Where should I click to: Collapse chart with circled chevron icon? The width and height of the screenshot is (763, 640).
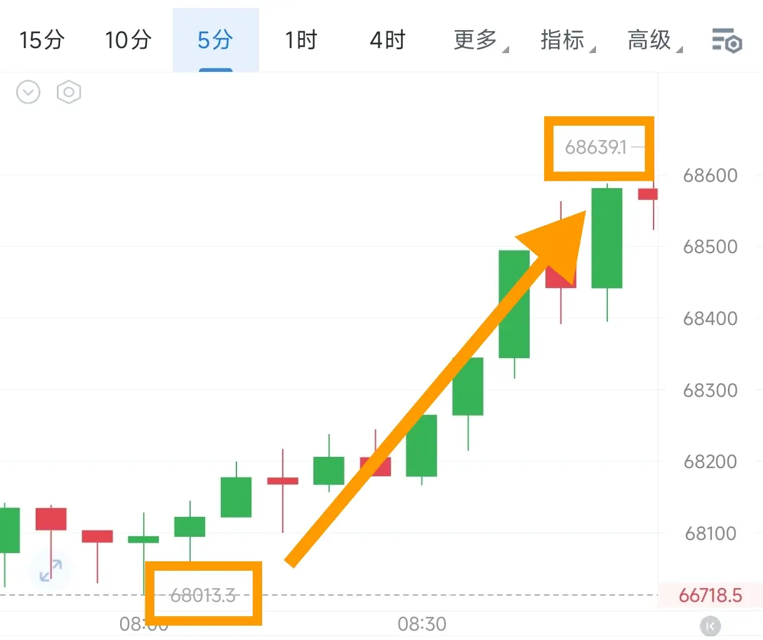pos(28,92)
